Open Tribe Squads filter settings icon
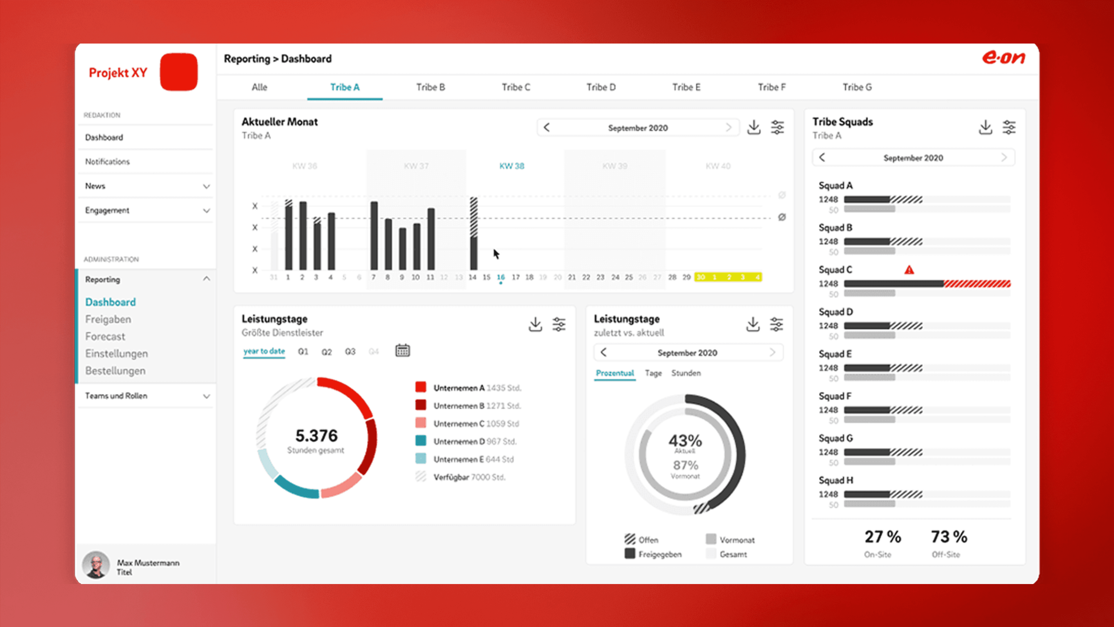 point(1009,127)
